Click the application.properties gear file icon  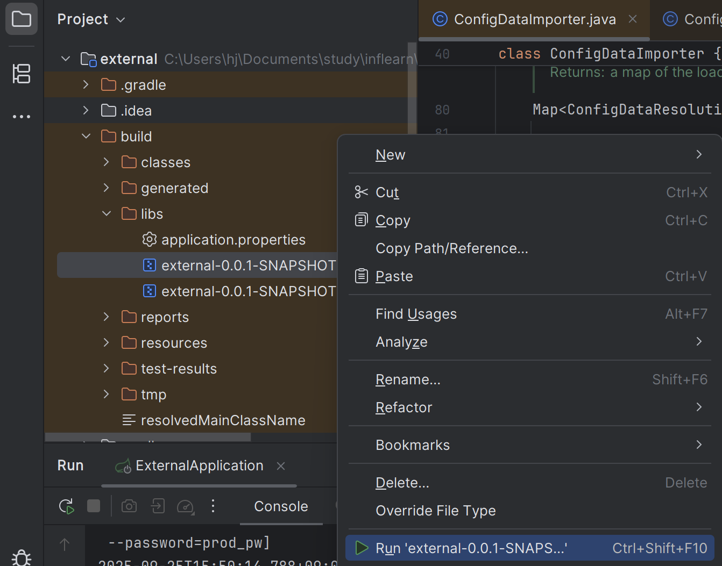(149, 239)
